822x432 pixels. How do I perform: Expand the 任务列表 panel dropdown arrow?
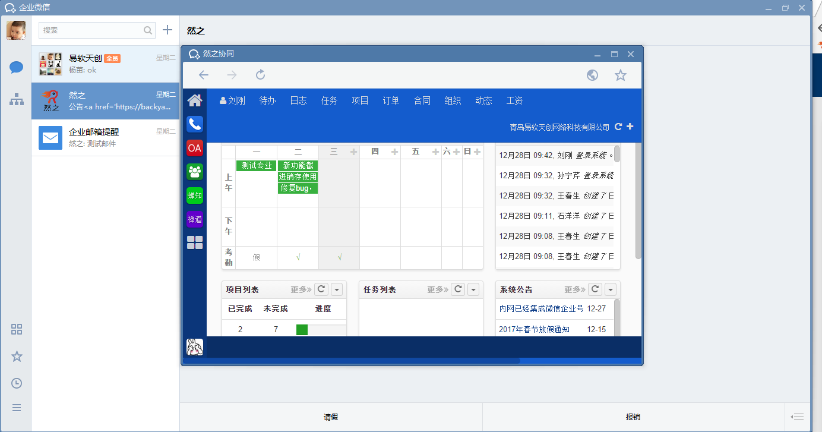tap(473, 290)
